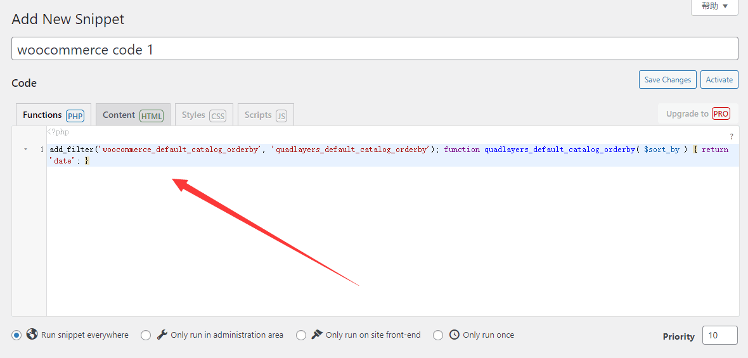Viewport: 748px width, 358px height.
Task: Click the clock icon for run once
Action: pos(455,335)
